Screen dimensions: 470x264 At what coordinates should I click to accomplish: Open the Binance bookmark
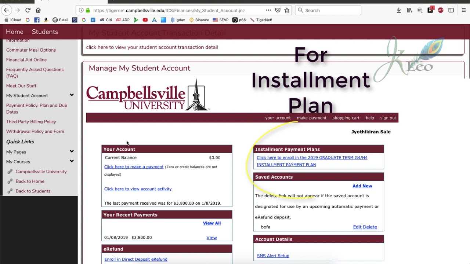(199, 20)
